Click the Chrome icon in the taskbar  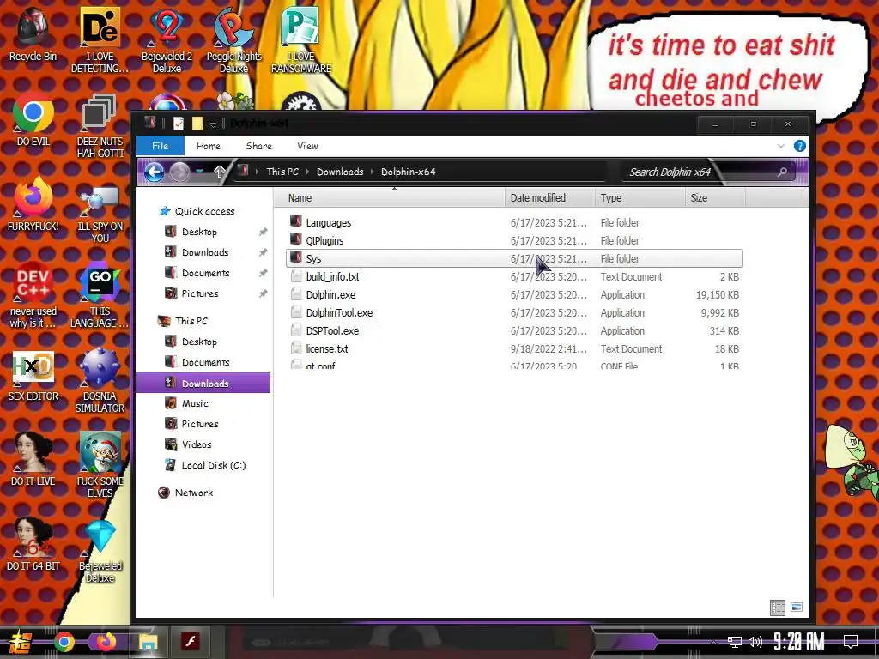coord(64,642)
